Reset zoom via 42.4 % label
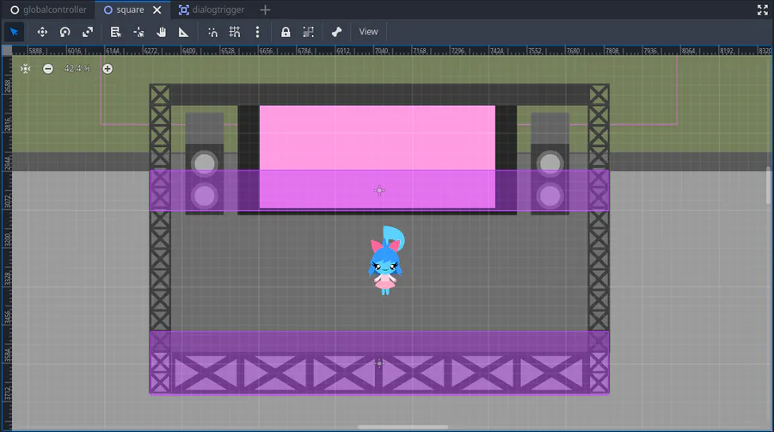The width and height of the screenshot is (774, 432). [x=77, y=69]
